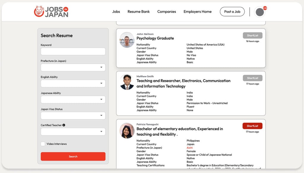This screenshot has height=173, width=304.
Task: Open Patricia Yamaguchi's profile photo
Action: tap(127, 131)
